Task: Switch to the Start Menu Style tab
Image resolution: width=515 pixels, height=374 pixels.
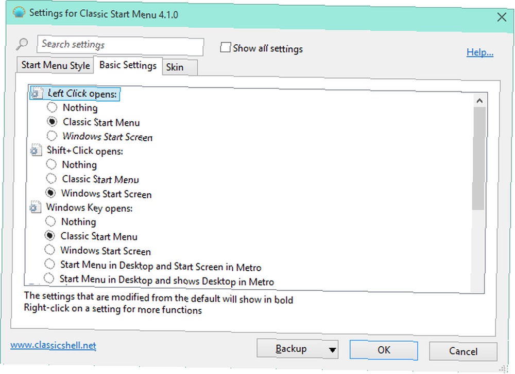Action: (55, 65)
